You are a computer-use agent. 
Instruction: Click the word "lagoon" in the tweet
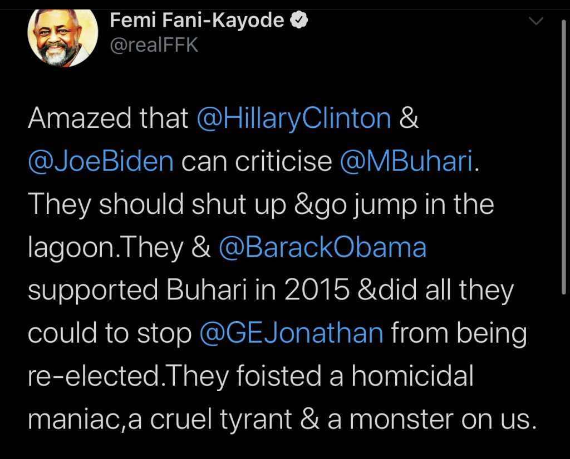tap(65, 248)
